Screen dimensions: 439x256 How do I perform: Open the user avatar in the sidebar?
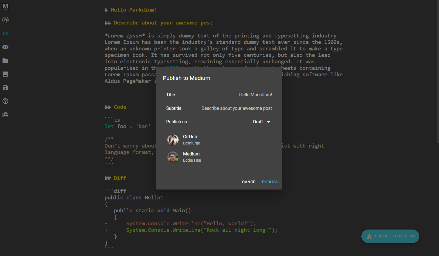coord(5,20)
